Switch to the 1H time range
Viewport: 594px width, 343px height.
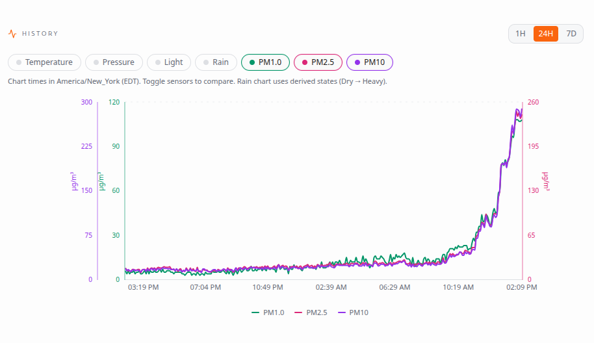pyautogui.click(x=521, y=34)
